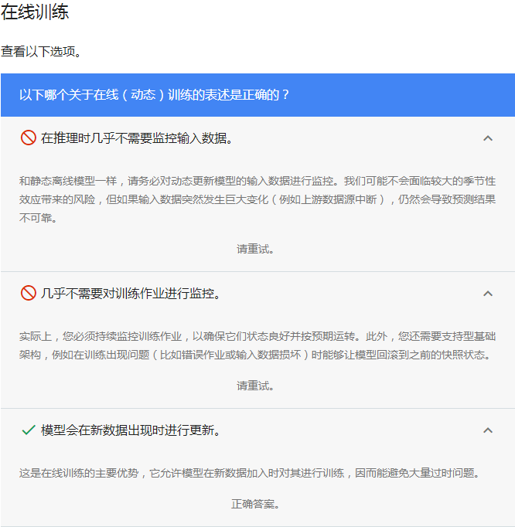Click the explanation starting 这是在线训练的主要优势
The image size is (515, 527).
tap(249, 473)
